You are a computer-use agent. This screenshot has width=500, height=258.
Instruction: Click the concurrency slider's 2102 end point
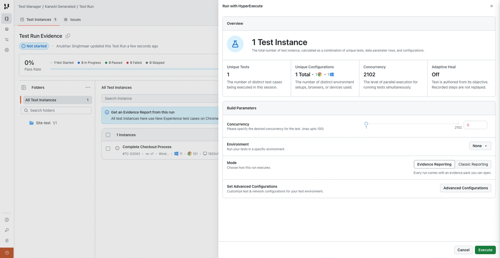(458, 124)
